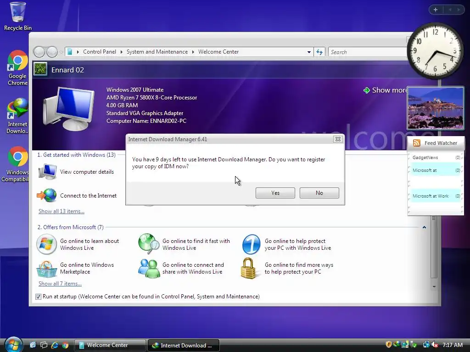Click Windows Sidebar tray icon
Screen dimensions: 470x352
click(x=405, y=345)
